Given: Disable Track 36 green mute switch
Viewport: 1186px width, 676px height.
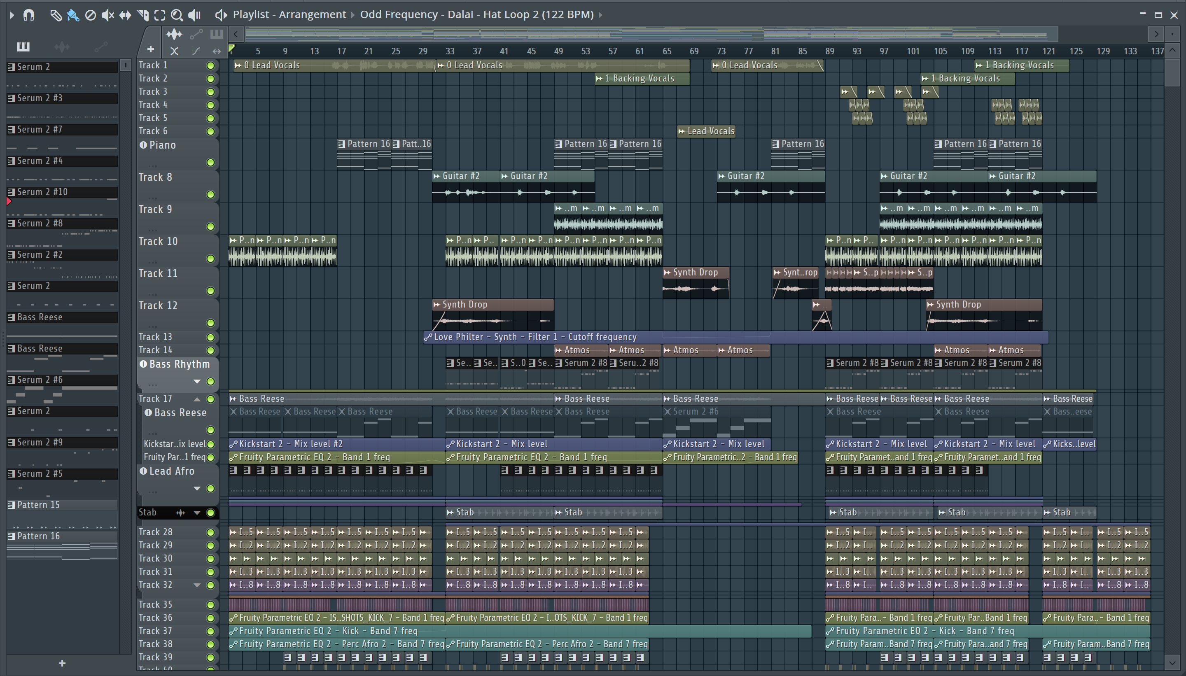Looking at the screenshot, I should point(210,618).
